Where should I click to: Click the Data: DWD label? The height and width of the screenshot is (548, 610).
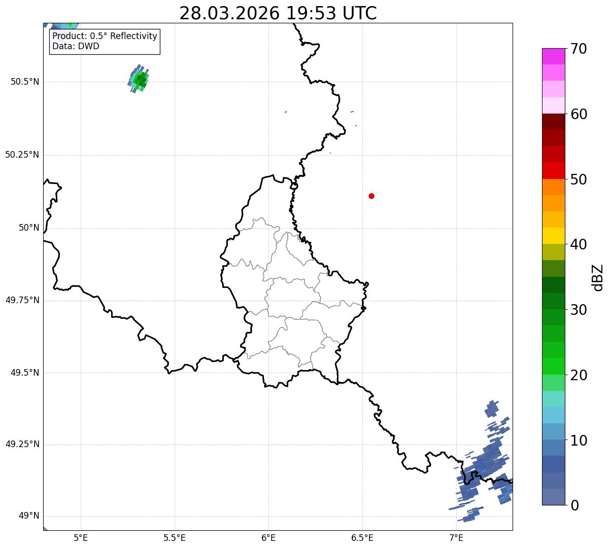[76, 47]
